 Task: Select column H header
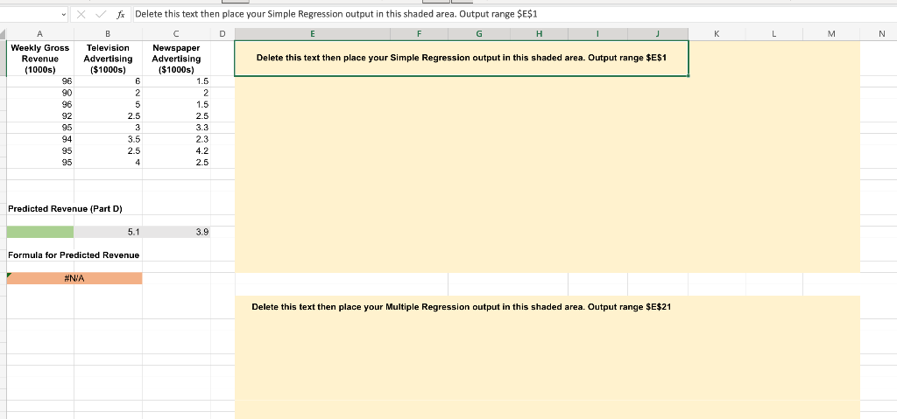pyautogui.click(x=539, y=34)
